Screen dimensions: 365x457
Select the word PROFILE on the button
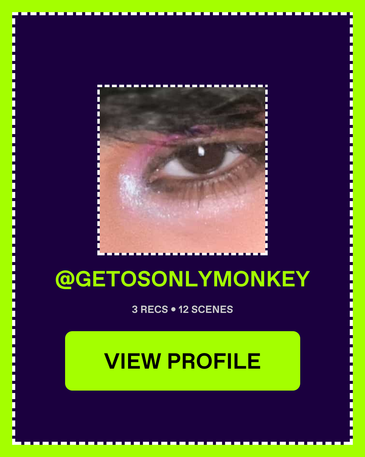point(214,361)
